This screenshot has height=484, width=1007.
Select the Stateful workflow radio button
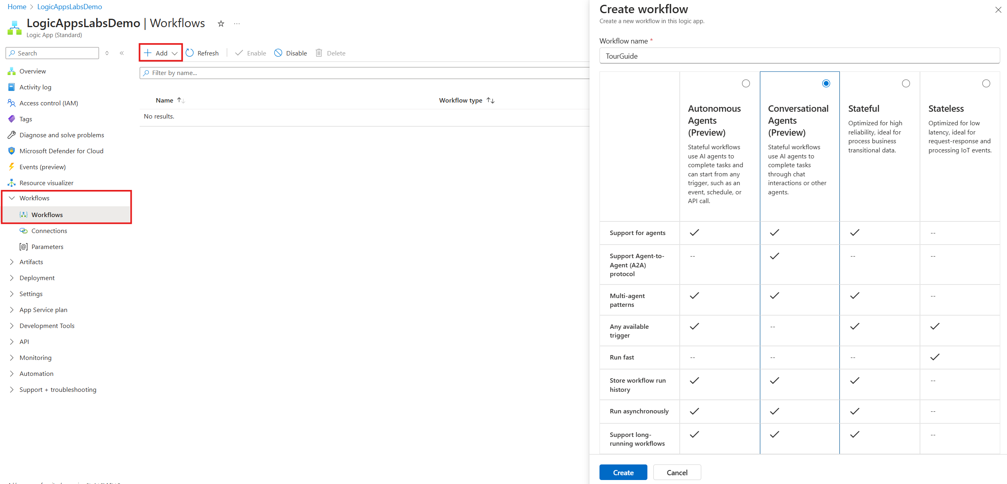coord(906,83)
